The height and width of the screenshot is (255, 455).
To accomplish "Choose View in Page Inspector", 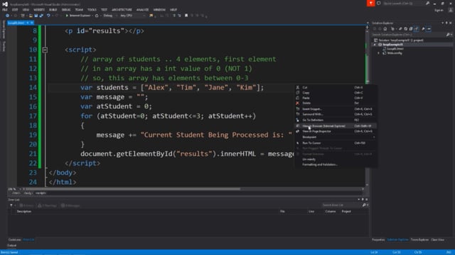I will (x=336, y=131).
